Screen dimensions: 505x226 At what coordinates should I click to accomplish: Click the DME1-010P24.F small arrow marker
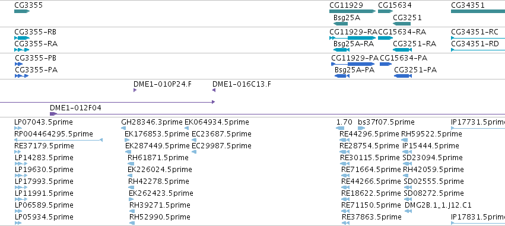pos(135,90)
